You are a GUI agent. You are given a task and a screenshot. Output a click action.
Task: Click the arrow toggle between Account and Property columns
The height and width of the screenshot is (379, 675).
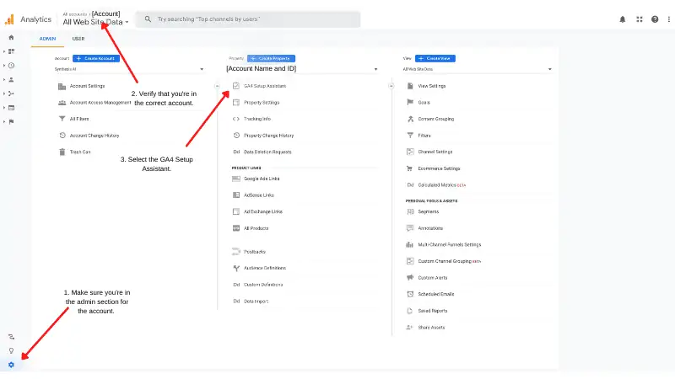coord(217,86)
